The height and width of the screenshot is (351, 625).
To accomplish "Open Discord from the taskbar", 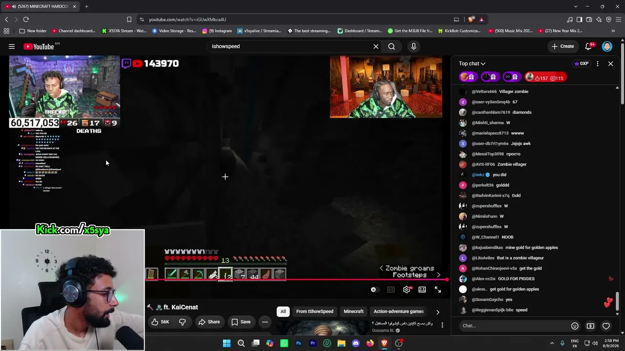I will (x=355, y=343).
